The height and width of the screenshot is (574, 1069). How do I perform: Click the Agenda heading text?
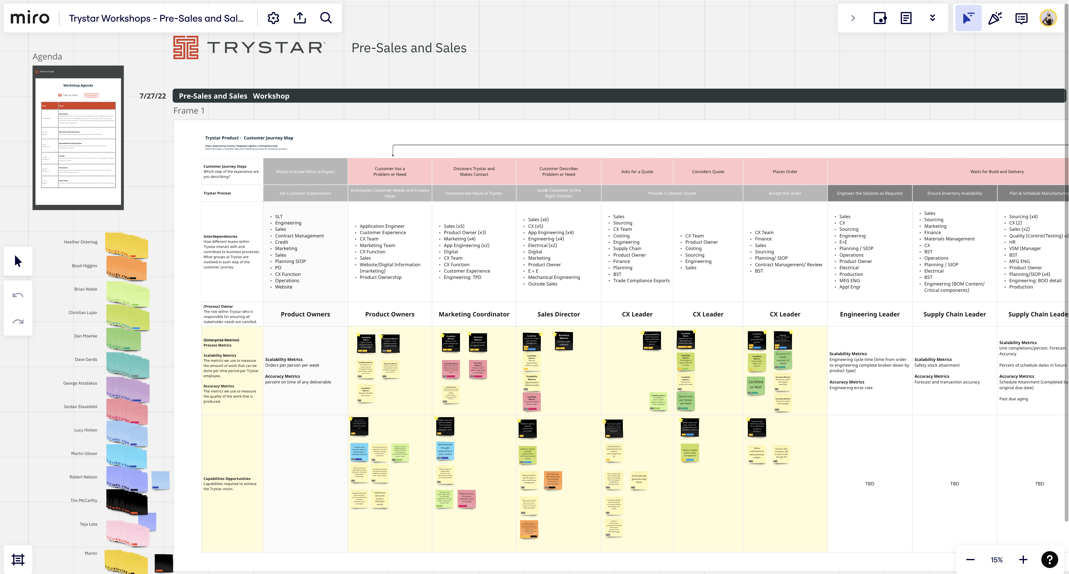pyautogui.click(x=47, y=56)
